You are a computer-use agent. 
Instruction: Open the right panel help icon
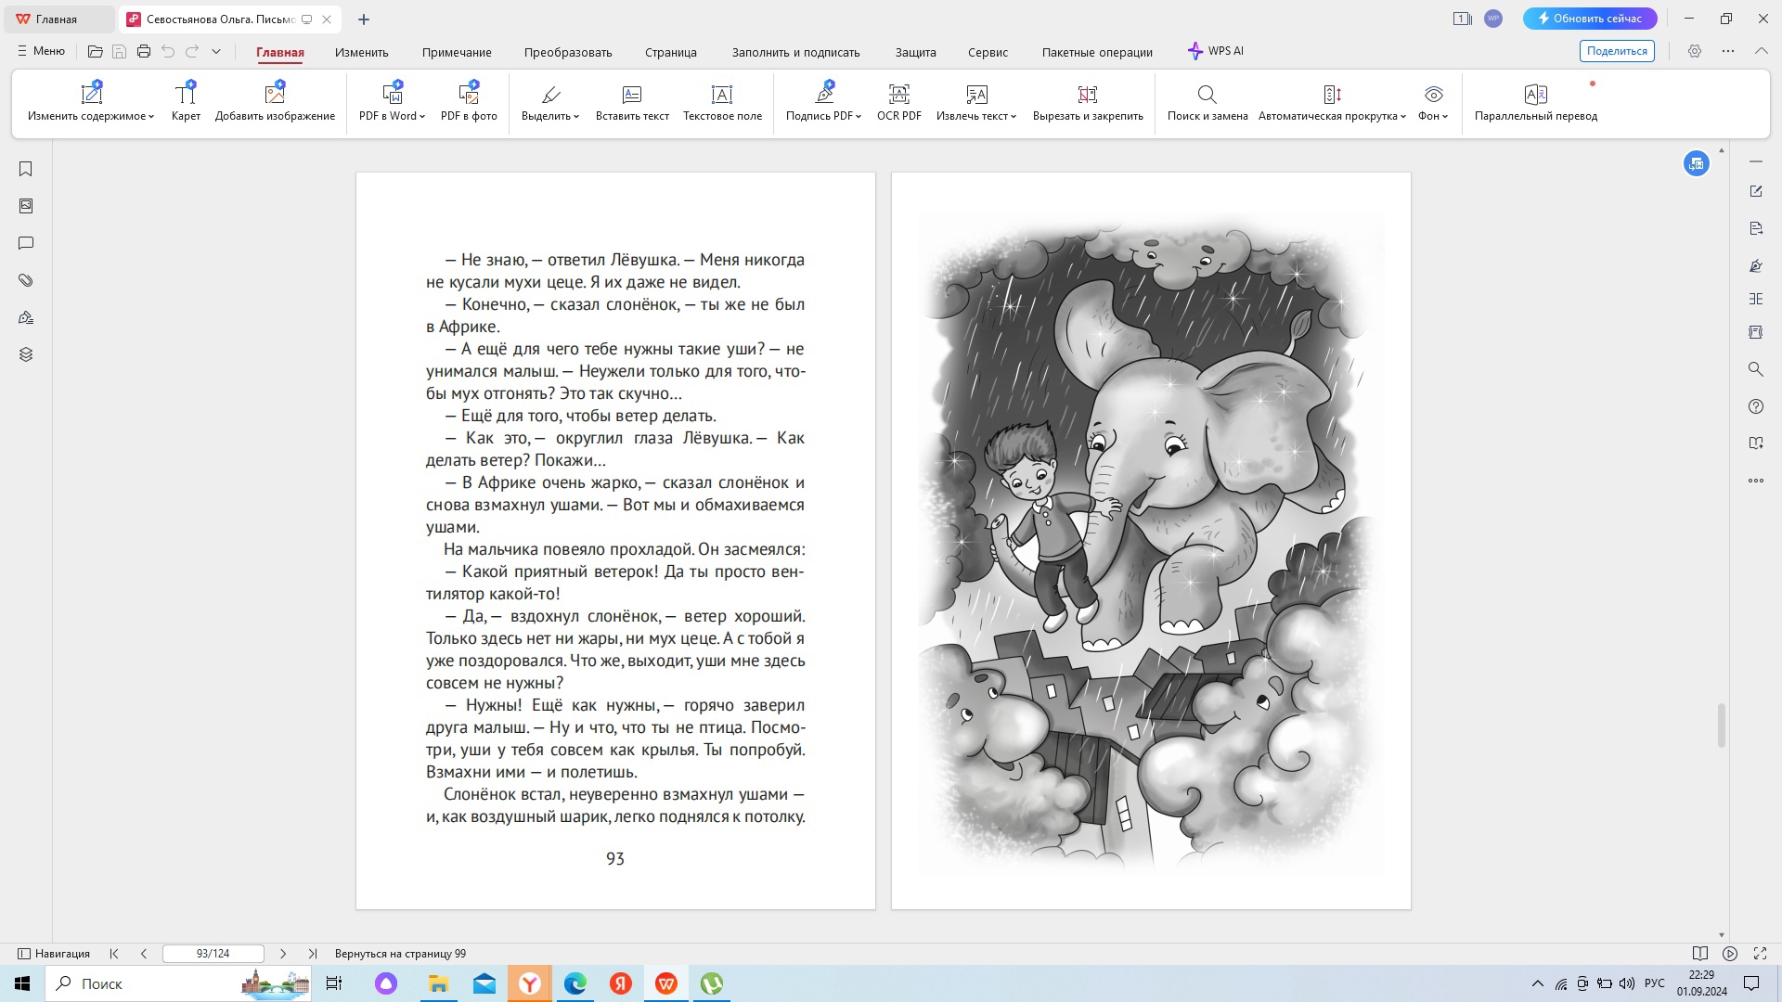coord(1756,406)
